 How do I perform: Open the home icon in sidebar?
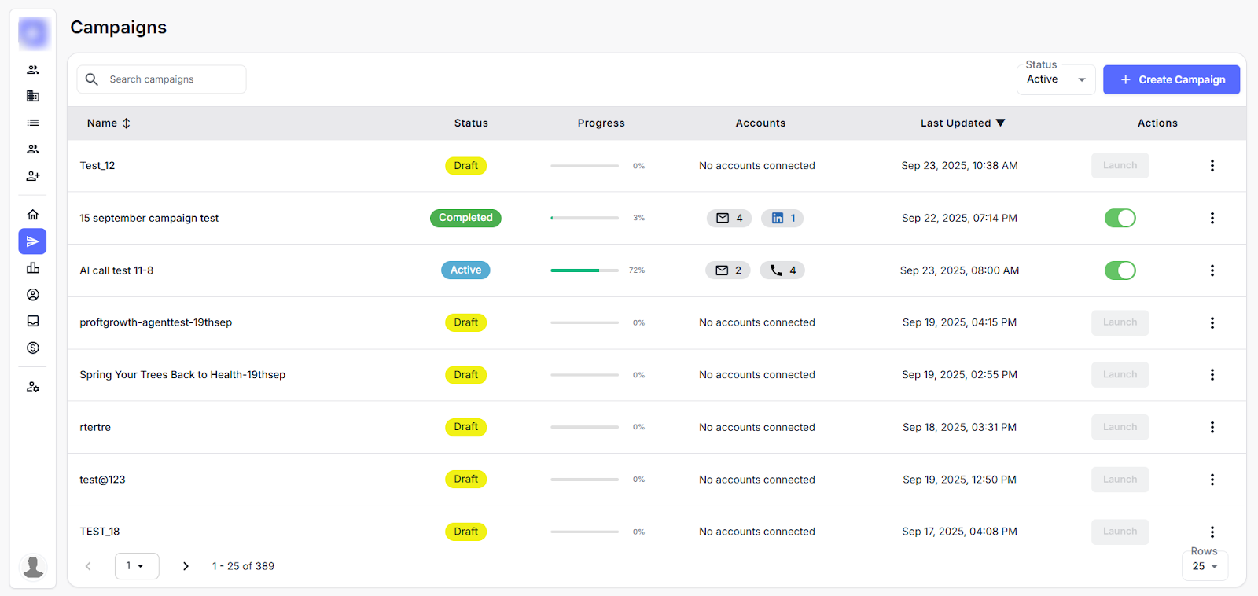tap(33, 215)
